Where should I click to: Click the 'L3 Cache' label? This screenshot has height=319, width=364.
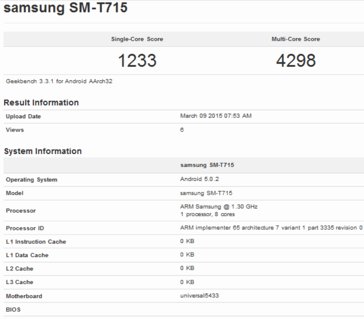coord(20,282)
